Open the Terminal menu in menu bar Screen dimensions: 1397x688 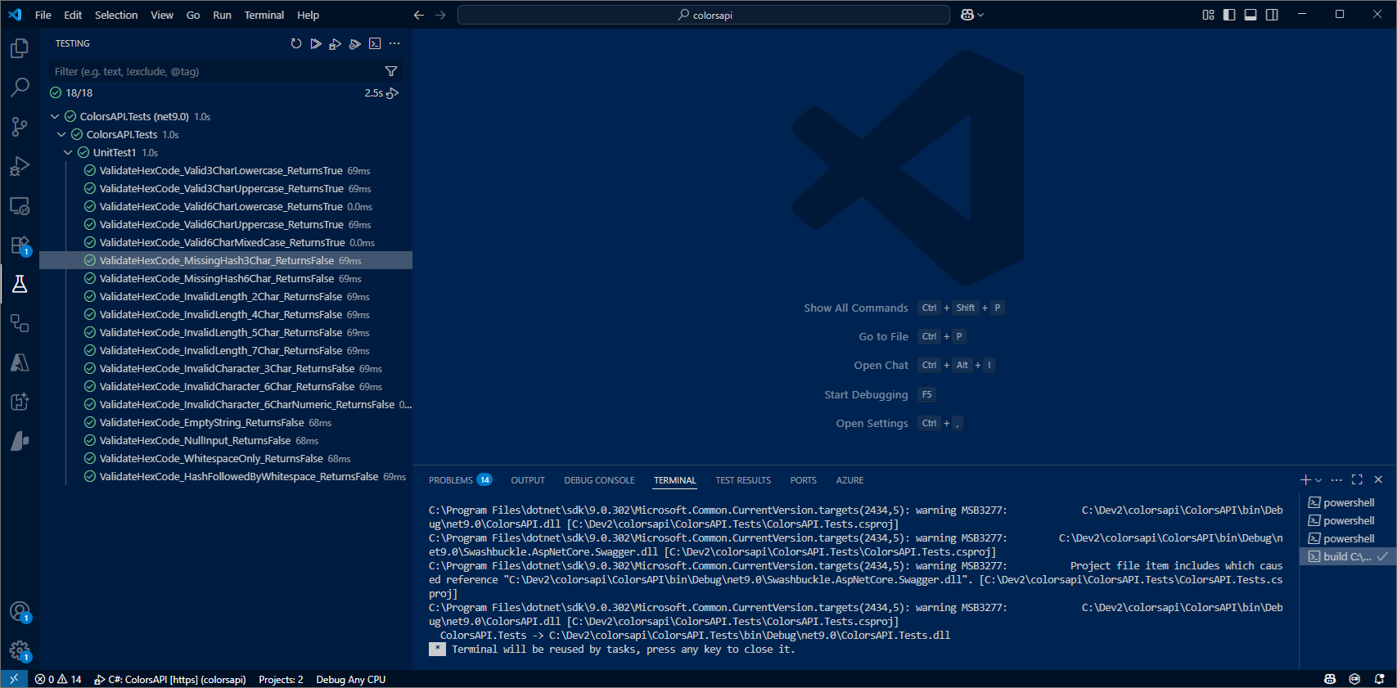click(264, 15)
